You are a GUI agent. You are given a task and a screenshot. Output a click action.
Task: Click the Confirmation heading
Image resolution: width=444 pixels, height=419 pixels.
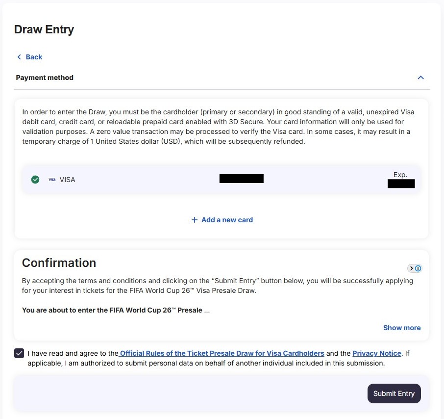(59, 263)
